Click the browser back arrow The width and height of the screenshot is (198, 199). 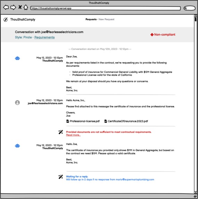coord(6,7)
